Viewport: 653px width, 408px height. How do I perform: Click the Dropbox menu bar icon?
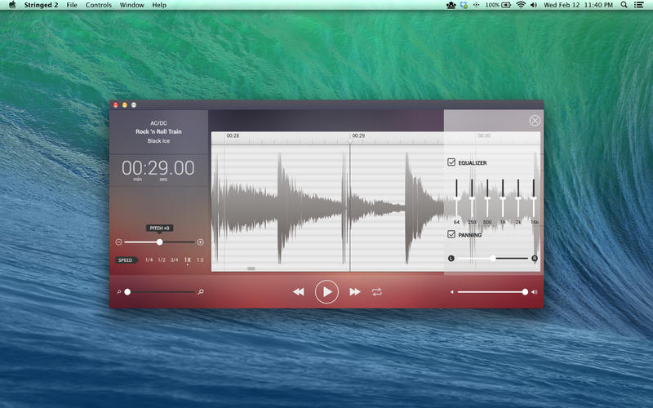[x=464, y=5]
